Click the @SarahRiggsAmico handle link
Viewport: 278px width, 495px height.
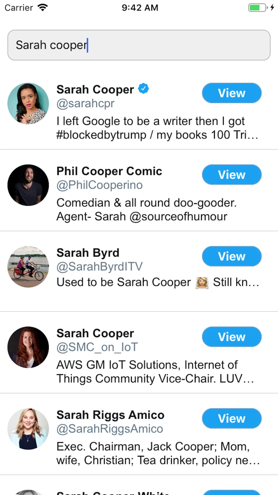(109, 428)
